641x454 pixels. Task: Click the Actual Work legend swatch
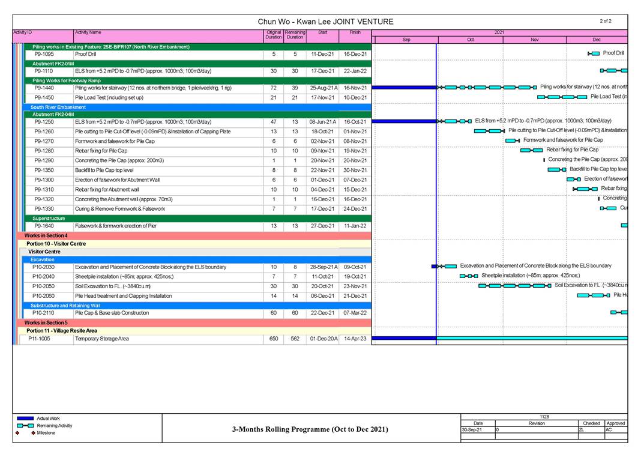(25, 419)
